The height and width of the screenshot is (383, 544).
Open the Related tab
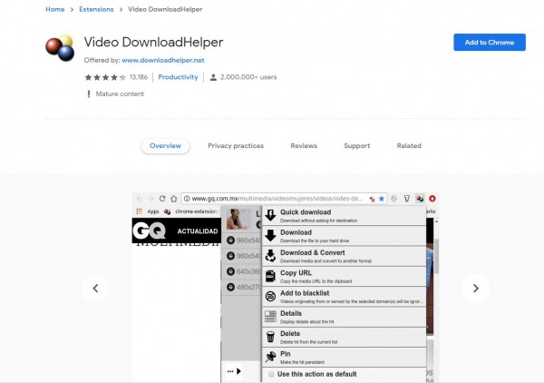pyautogui.click(x=409, y=146)
